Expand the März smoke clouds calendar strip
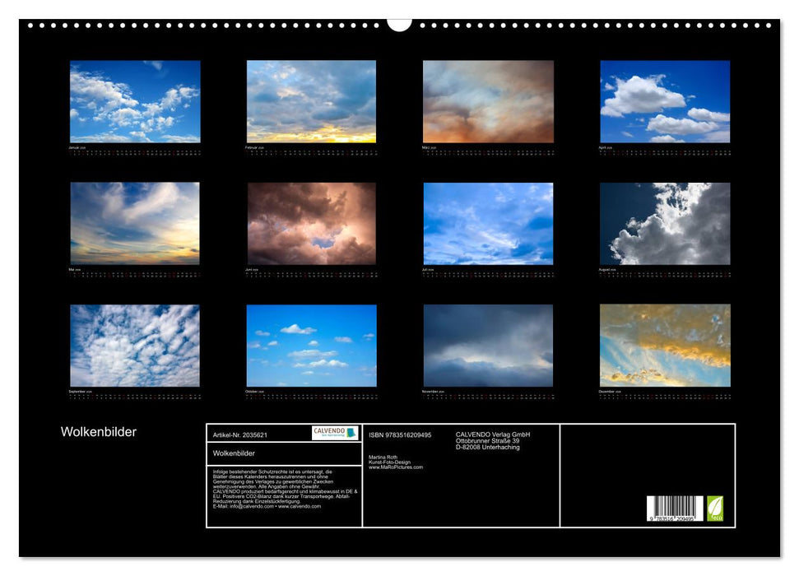This screenshot has height=576, width=799. tap(488, 153)
